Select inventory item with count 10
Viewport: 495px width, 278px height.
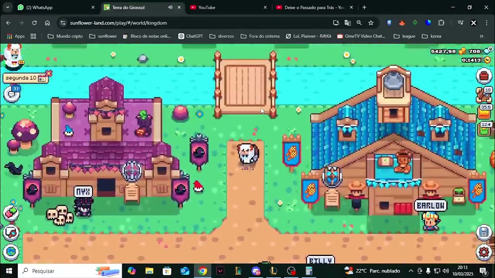point(484,95)
